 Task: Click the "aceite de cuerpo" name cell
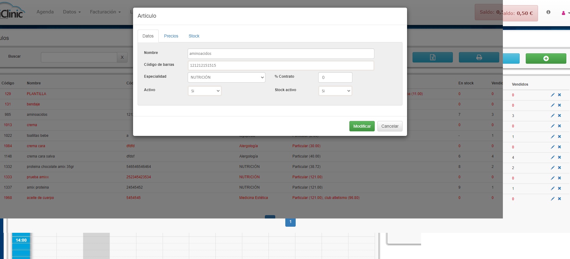(40, 198)
